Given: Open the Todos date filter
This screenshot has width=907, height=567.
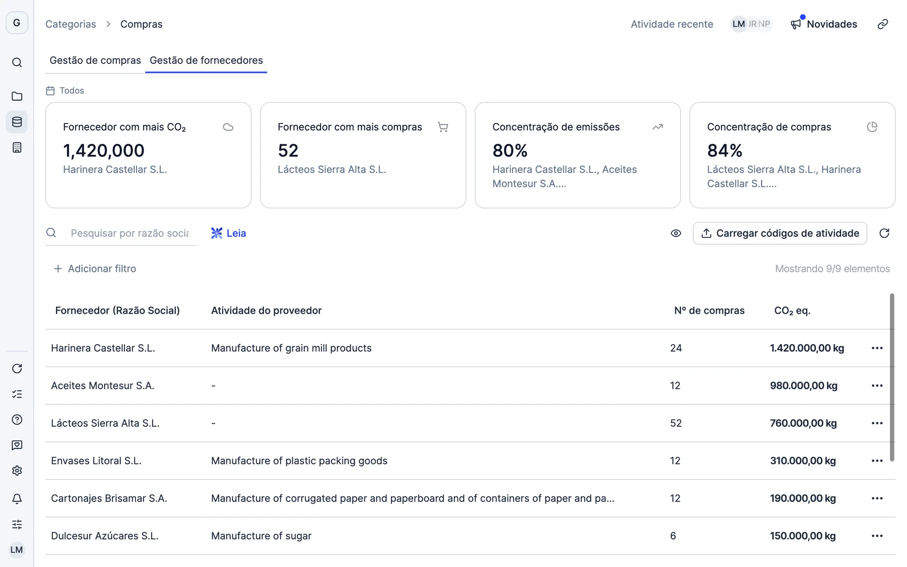Looking at the screenshot, I should 65,91.
